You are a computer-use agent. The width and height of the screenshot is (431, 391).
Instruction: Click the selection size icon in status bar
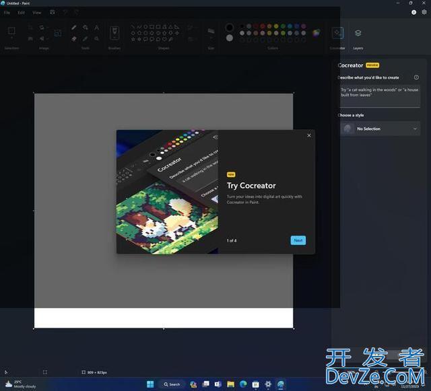pos(45,372)
